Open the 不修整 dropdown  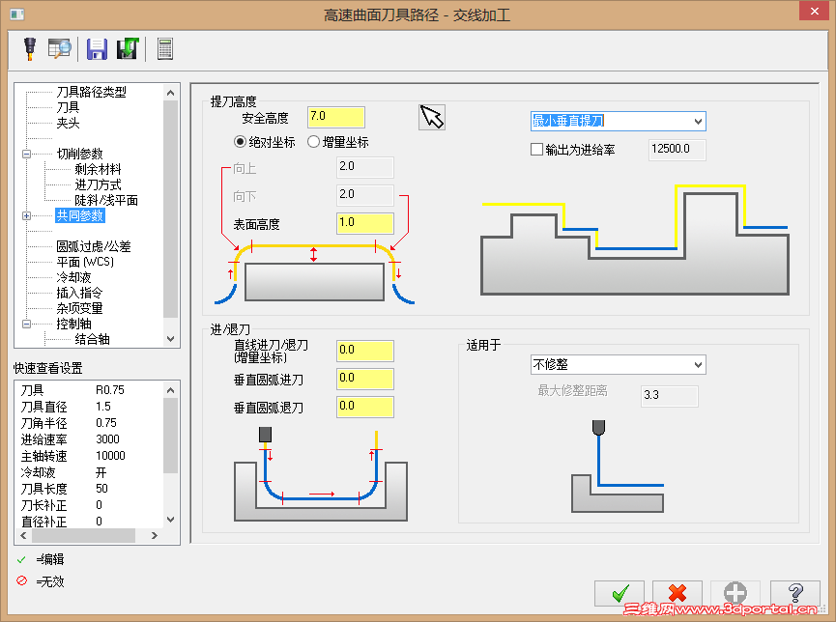click(619, 364)
